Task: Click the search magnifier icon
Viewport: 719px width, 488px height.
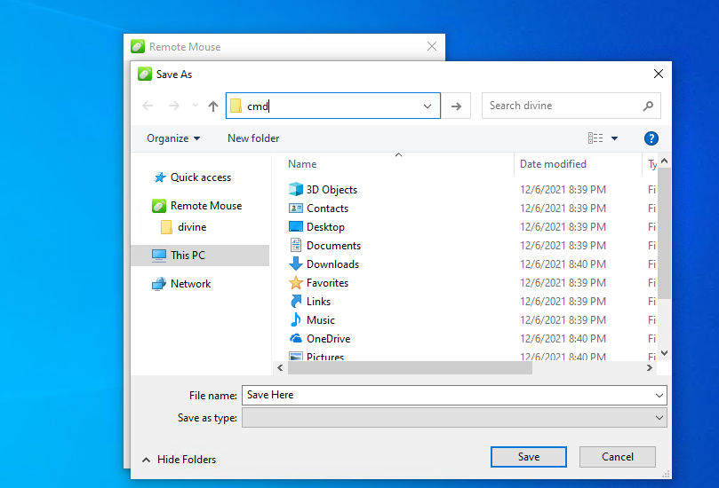Action: pyautogui.click(x=648, y=106)
